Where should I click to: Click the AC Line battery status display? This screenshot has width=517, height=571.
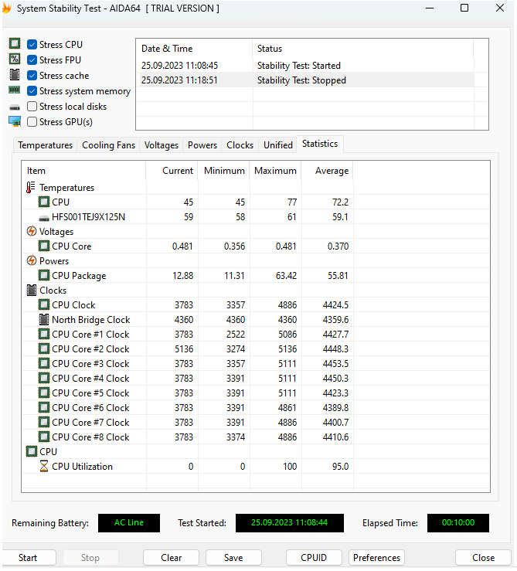tap(129, 522)
